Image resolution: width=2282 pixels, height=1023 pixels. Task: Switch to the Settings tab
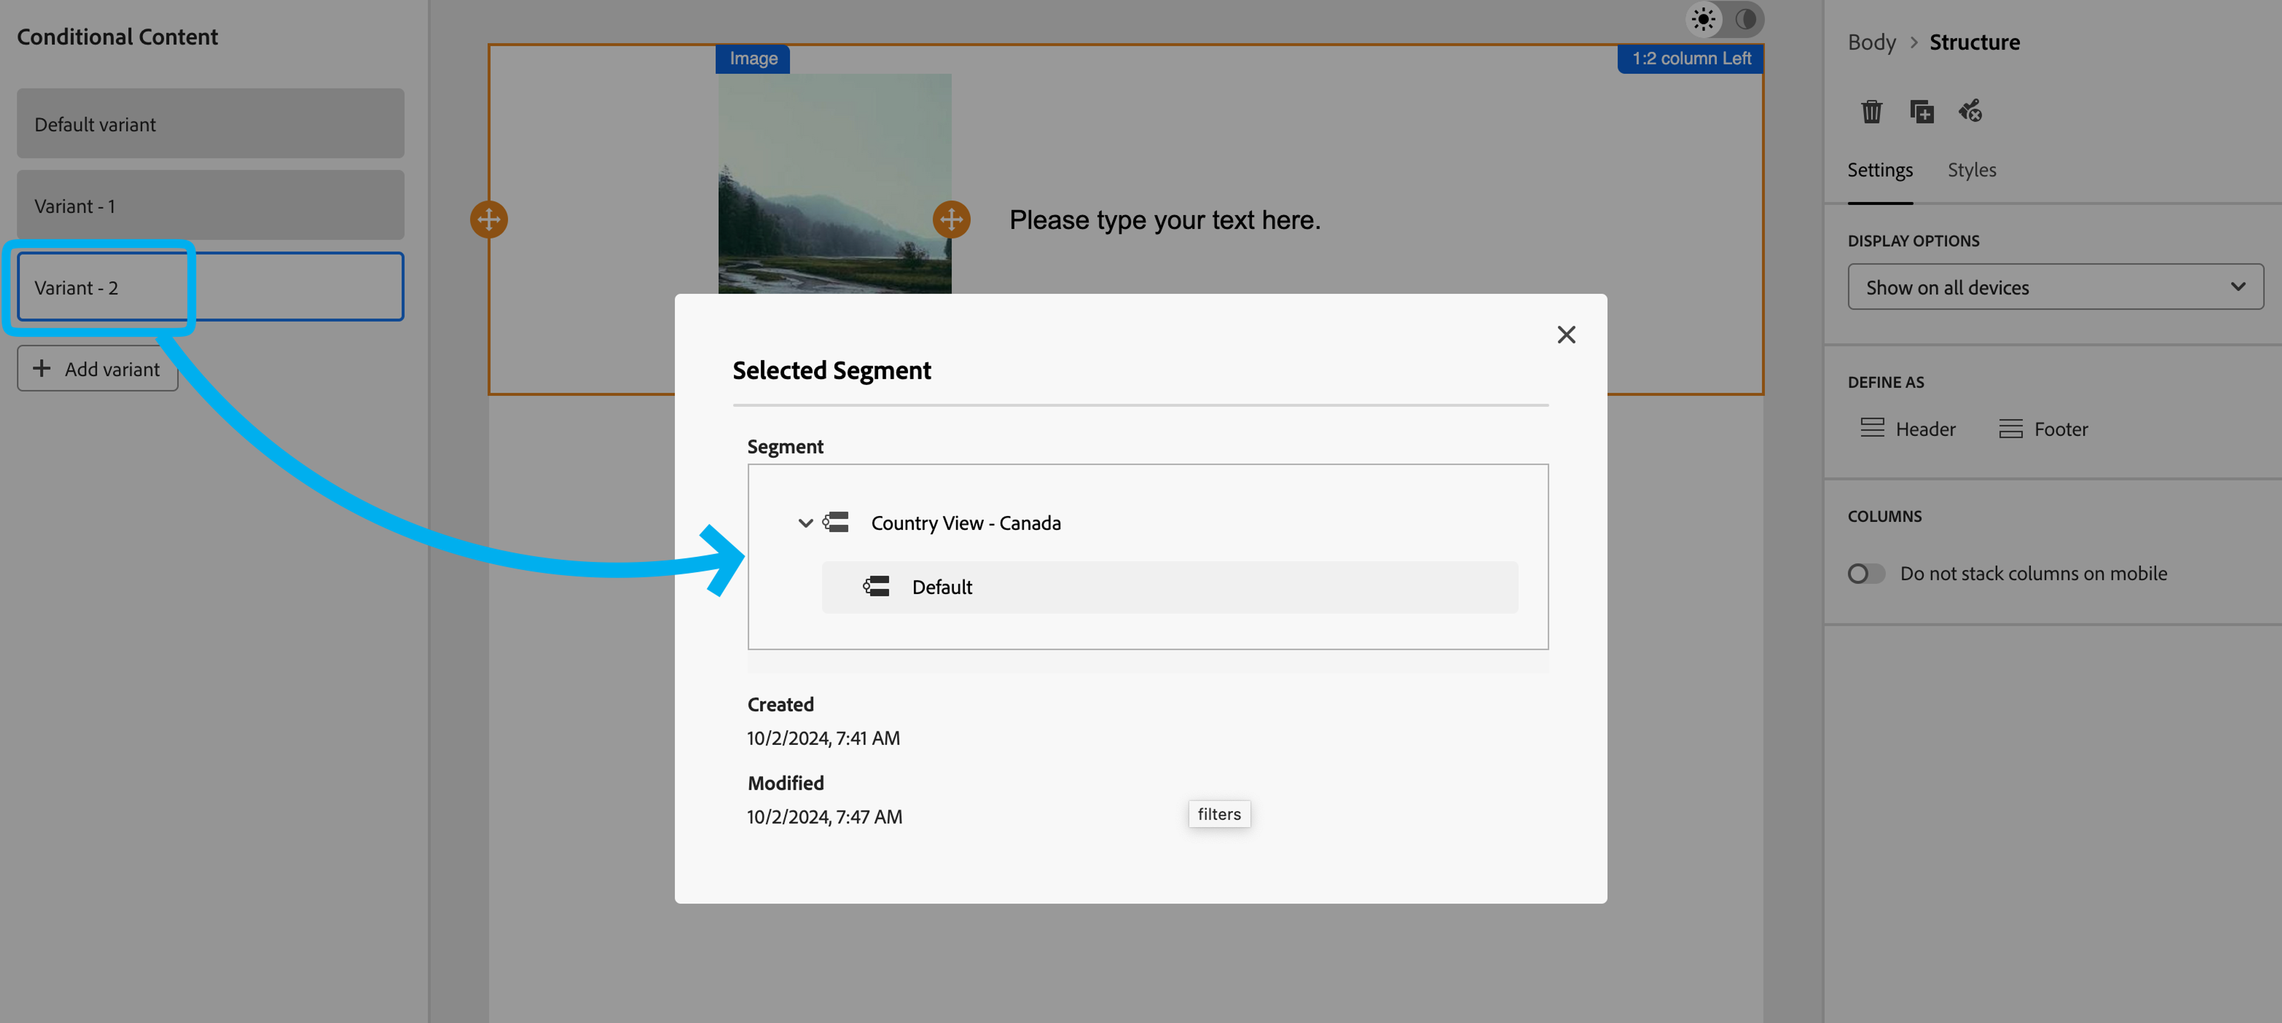[1880, 170]
